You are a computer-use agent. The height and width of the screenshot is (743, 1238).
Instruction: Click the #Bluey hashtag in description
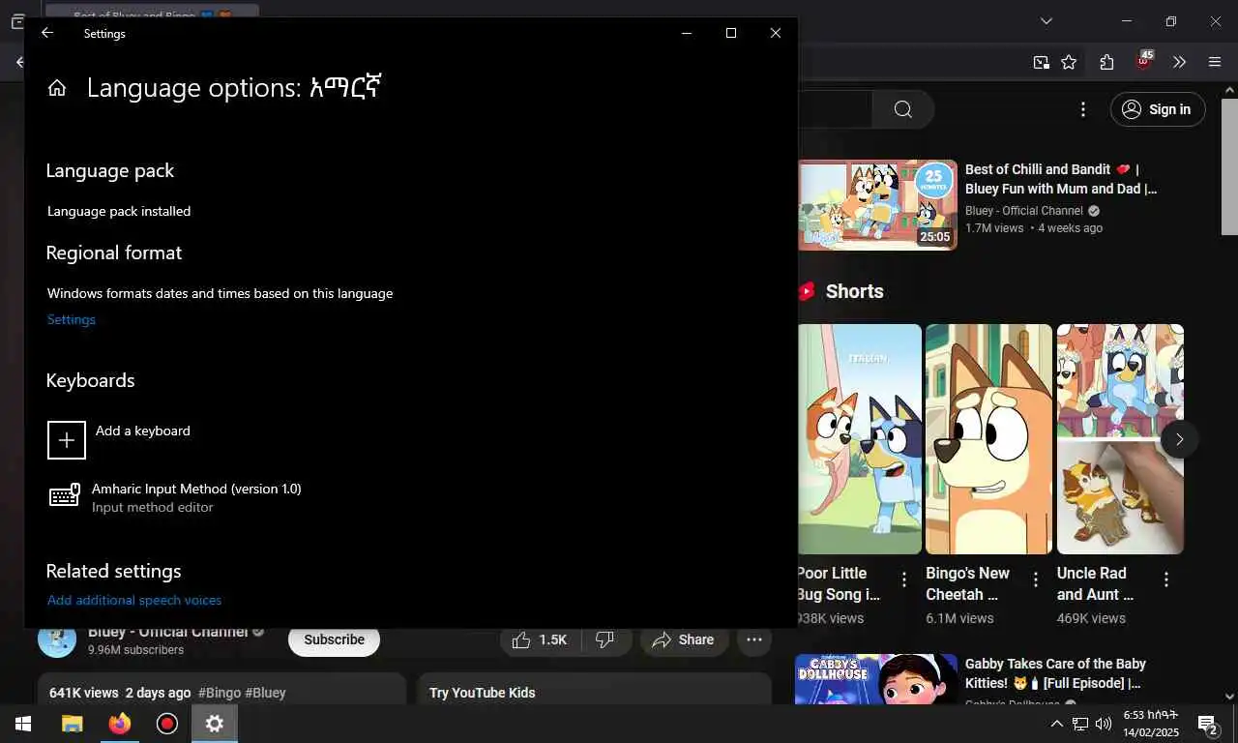[x=265, y=693]
